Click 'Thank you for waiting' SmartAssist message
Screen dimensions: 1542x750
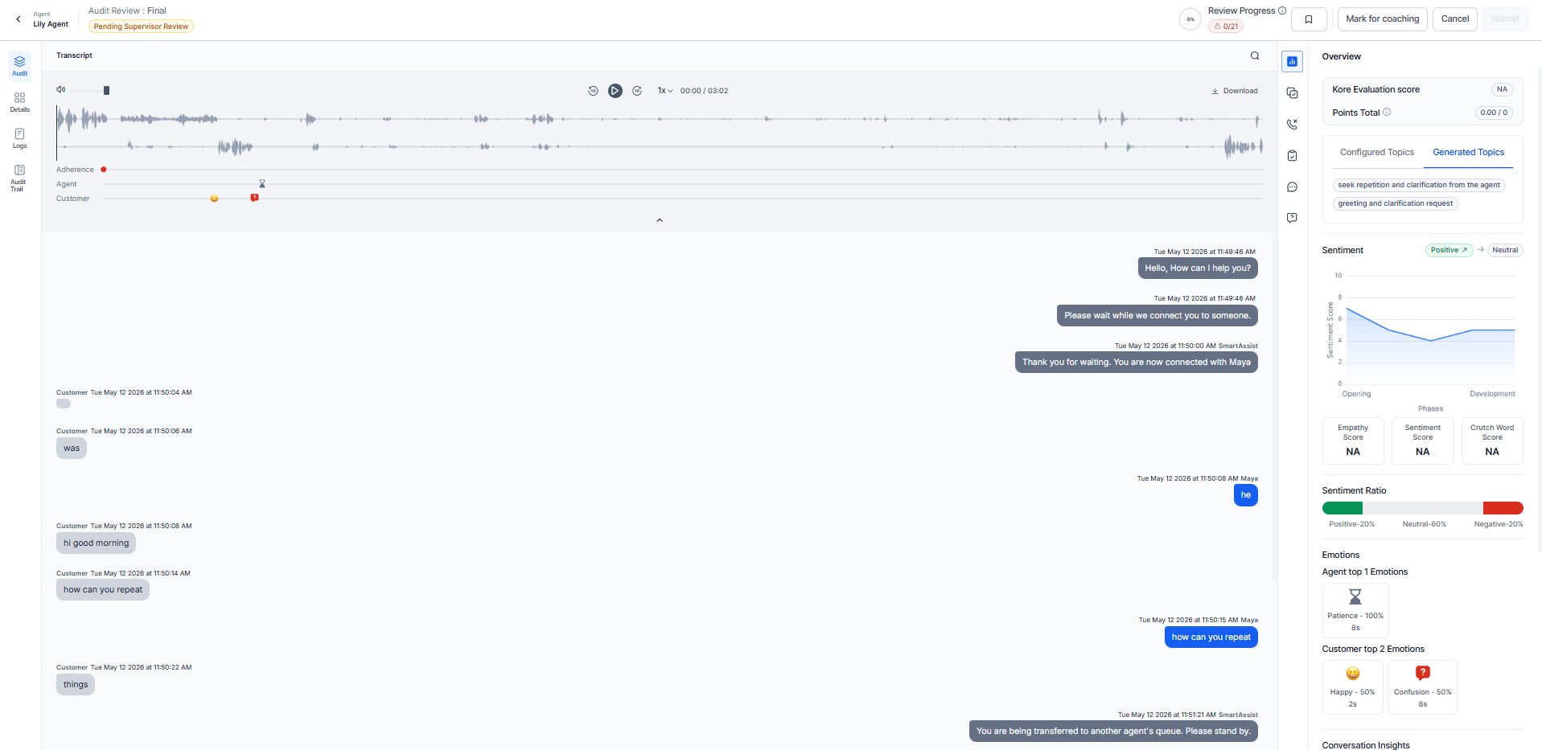click(1136, 363)
